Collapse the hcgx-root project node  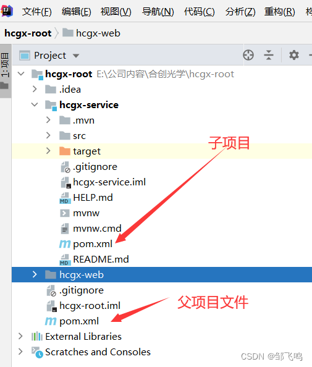(21, 74)
